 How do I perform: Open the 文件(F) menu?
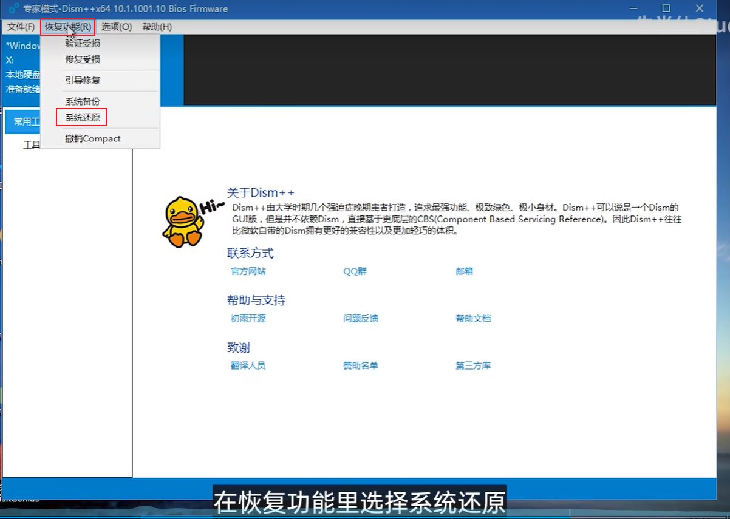(21, 27)
